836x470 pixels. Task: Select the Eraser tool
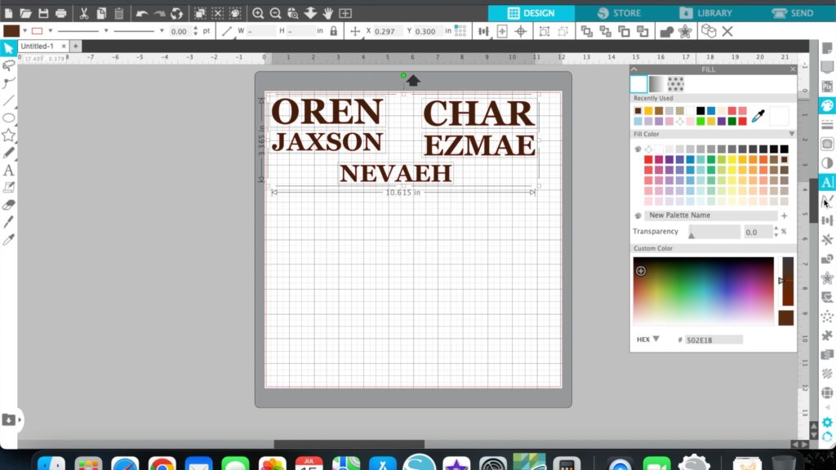pyautogui.click(x=9, y=204)
